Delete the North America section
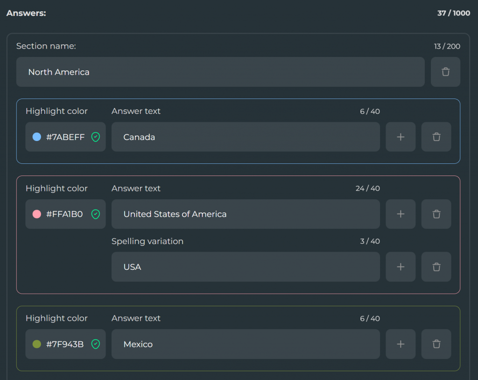Screen dimensions: 478x380 tap(445, 72)
